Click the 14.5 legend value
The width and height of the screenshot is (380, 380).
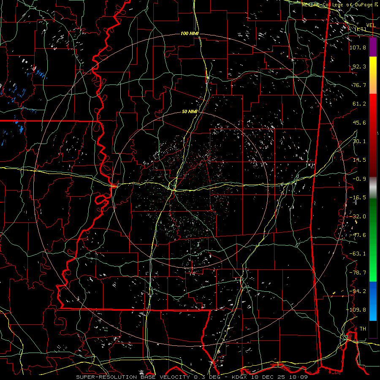[359, 160]
